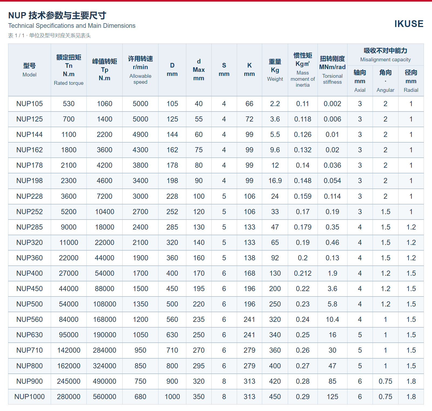The height and width of the screenshot is (411, 432).
Task: Select the NUP105 model cell
Action: pyautogui.click(x=29, y=104)
